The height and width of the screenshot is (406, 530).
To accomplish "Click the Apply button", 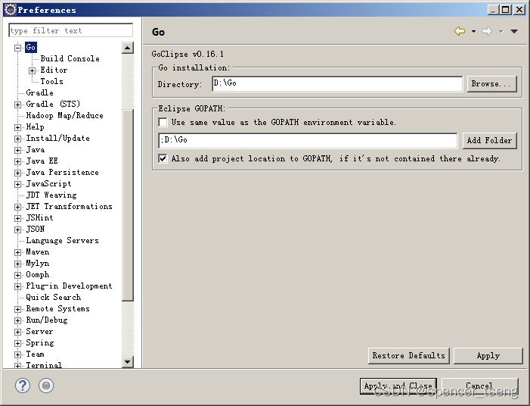I will 488,355.
